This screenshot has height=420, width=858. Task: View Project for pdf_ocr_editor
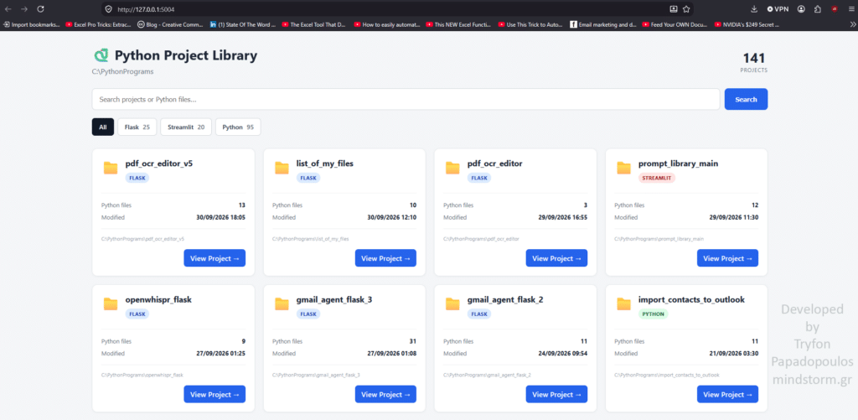click(556, 258)
